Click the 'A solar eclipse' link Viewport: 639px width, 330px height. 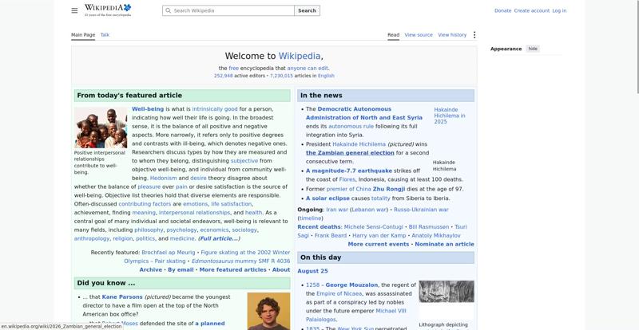tap(327, 198)
